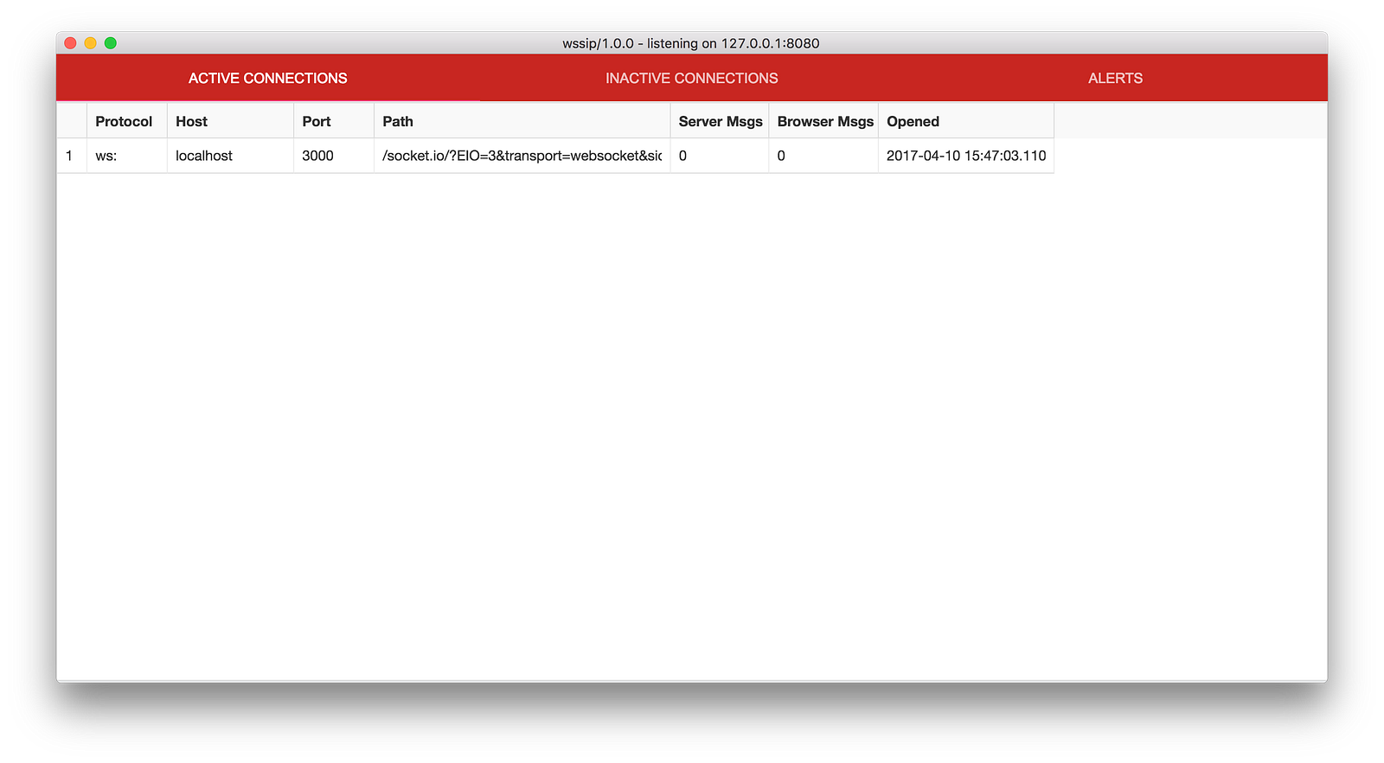This screenshot has height=763, width=1384.
Task: Click the Host column header
Action: [230, 121]
